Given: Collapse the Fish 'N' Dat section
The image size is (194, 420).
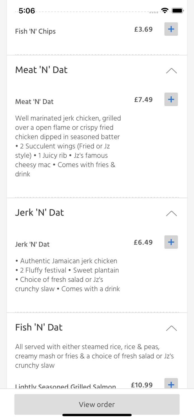Looking at the screenshot, I should click(171, 328).
